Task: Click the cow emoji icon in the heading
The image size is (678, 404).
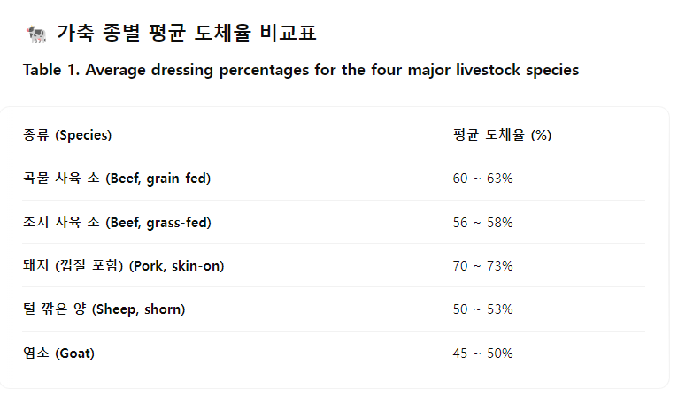Action: click(36, 34)
